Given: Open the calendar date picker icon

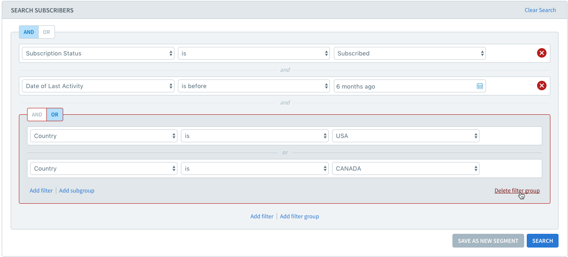Looking at the screenshot, I should pyautogui.click(x=480, y=86).
